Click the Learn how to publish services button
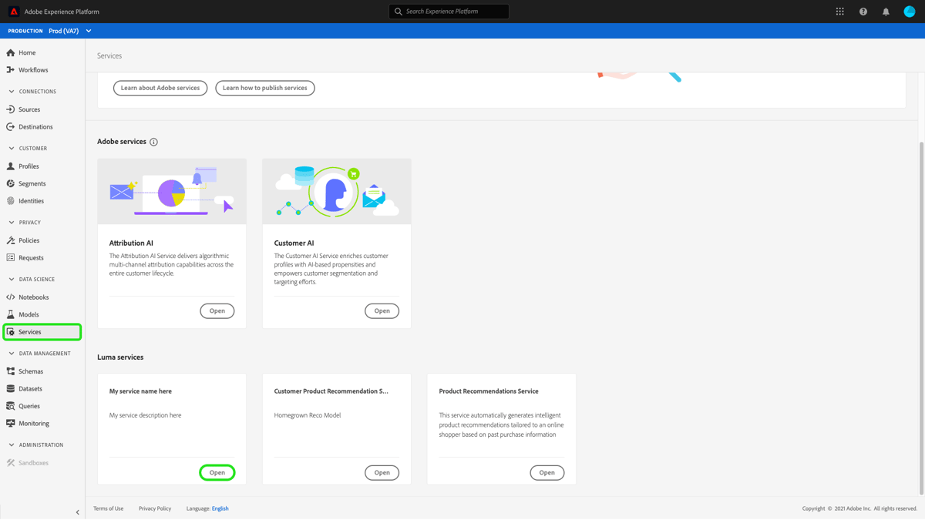The width and height of the screenshot is (925, 520). [x=264, y=88]
